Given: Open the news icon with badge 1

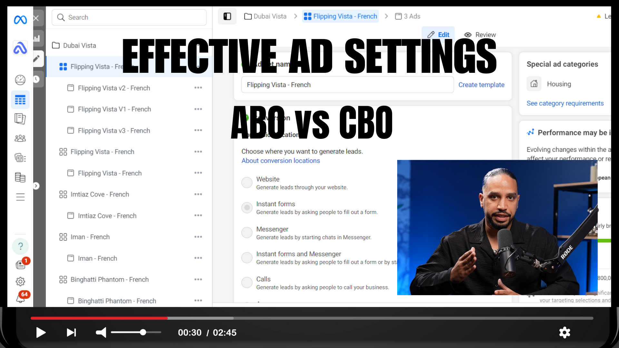Looking at the screenshot, I should point(21,264).
